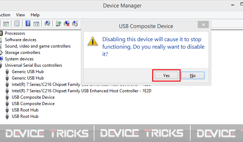Select Sound, video and game controllers
Image resolution: width=243 pixels, height=142 pixels.
[38, 46]
